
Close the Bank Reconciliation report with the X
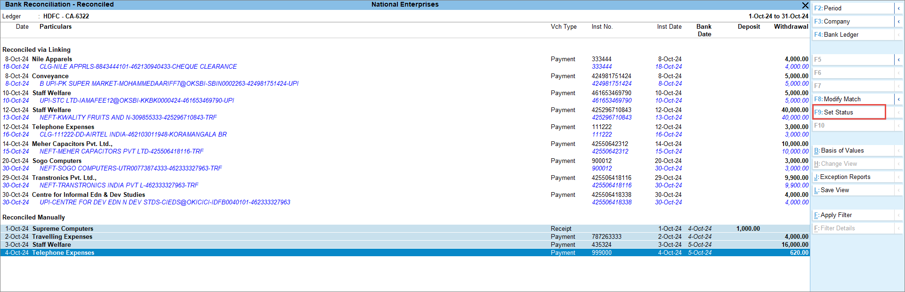point(805,5)
